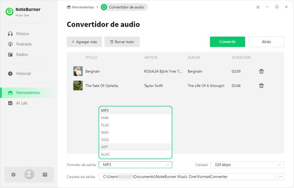Select the 'Berghain' track title
The height and width of the screenshot is (188, 294).
(x=93, y=71)
